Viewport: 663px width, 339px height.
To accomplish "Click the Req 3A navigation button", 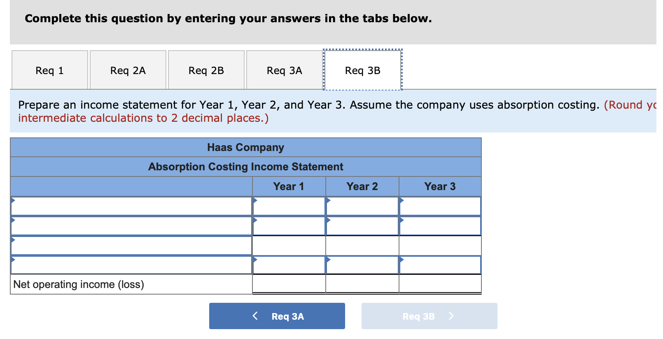I will tap(277, 316).
